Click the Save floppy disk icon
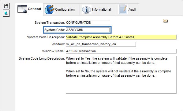 6,6
